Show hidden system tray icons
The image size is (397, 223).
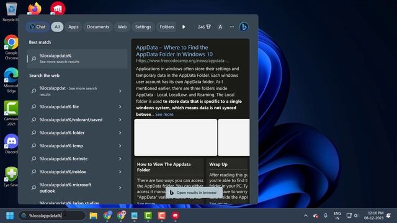pyautogui.click(x=306, y=216)
